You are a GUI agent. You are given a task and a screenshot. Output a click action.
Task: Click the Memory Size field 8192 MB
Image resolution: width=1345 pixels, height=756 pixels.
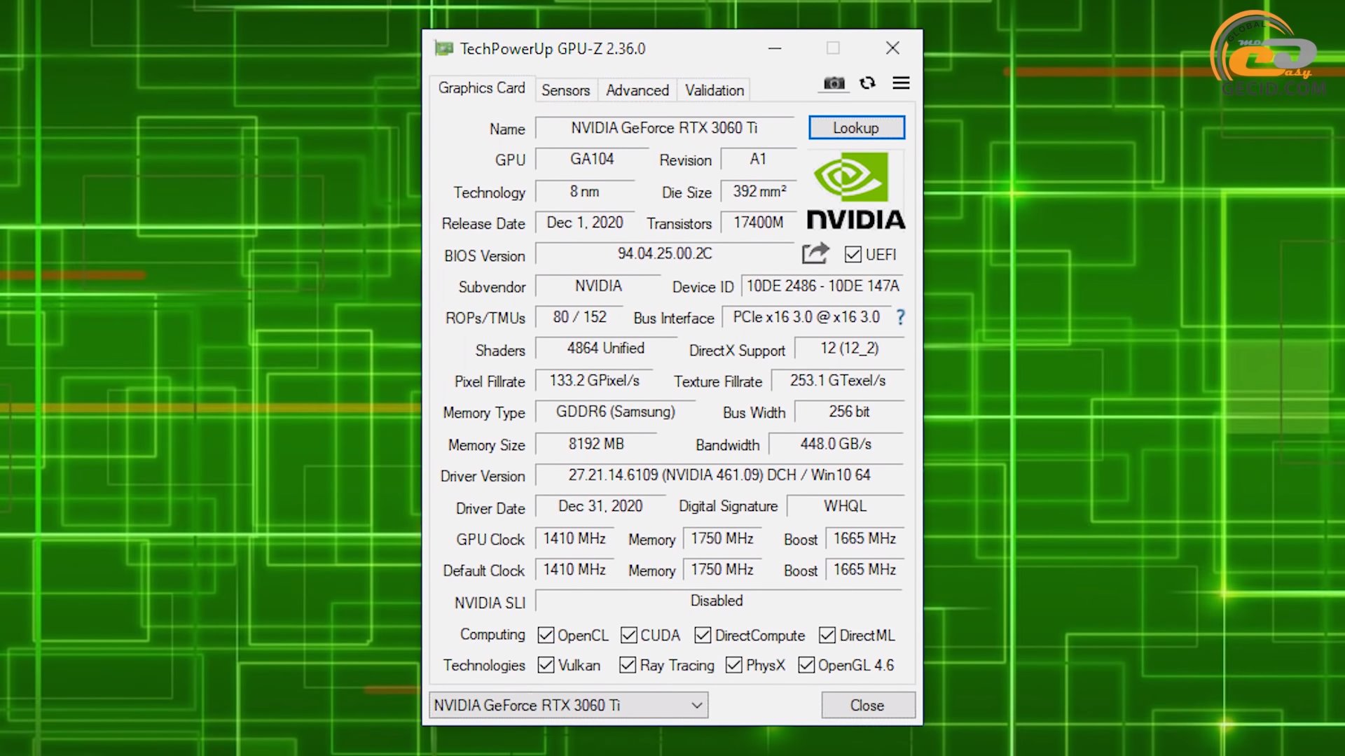pyautogui.click(x=596, y=444)
